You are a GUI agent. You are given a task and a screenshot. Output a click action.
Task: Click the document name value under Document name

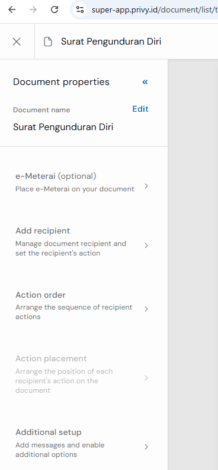(63, 127)
